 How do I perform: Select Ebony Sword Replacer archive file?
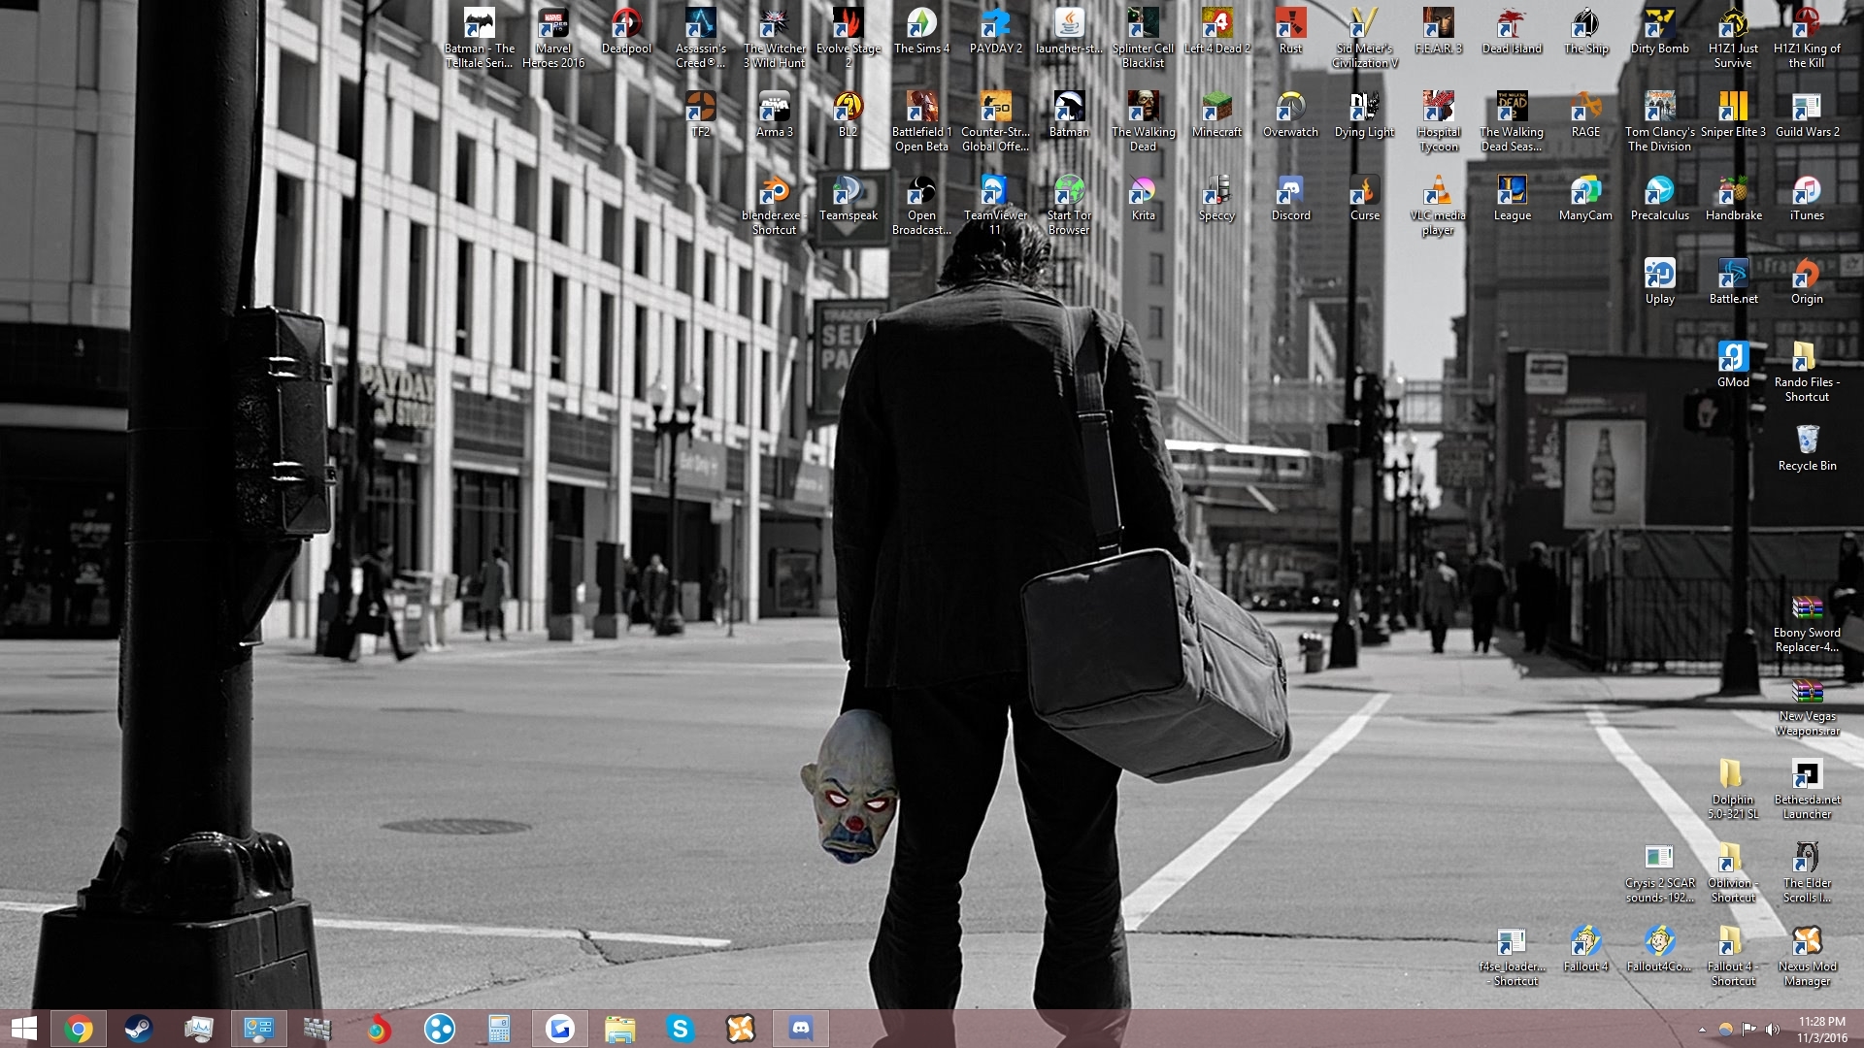coord(1807,623)
